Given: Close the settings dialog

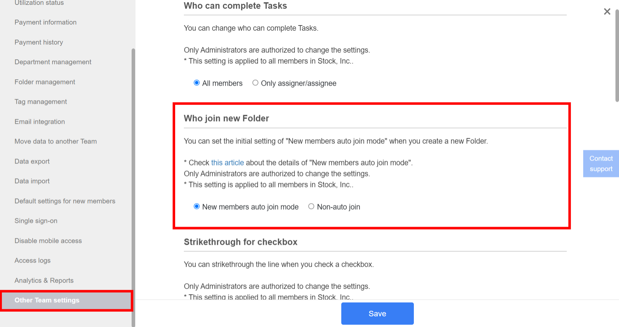Looking at the screenshot, I should tap(607, 11).
